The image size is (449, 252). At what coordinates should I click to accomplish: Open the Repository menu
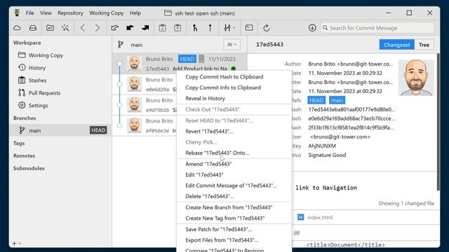[x=70, y=13]
